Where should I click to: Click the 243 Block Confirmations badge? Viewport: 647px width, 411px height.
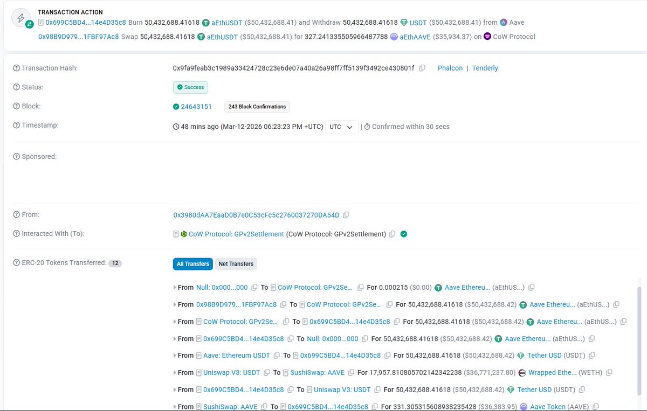[257, 107]
